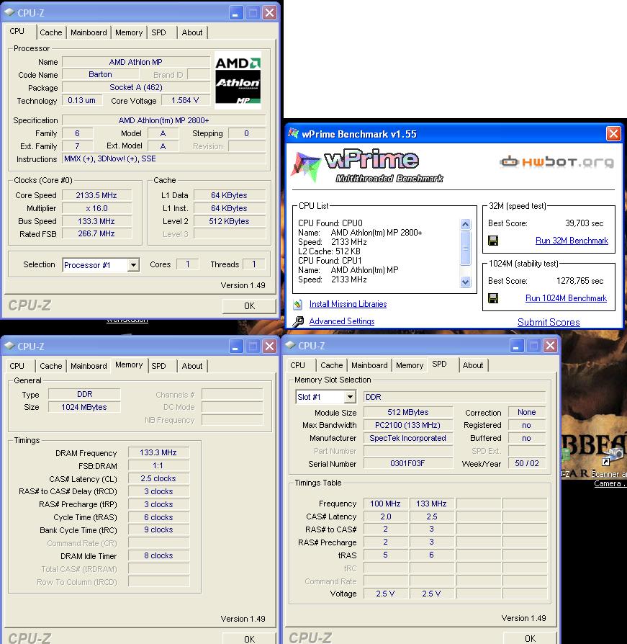Click the Specification field AMD Athlon(tm) MP 2800+
Screen dimensions: 627x644
click(x=163, y=120)
